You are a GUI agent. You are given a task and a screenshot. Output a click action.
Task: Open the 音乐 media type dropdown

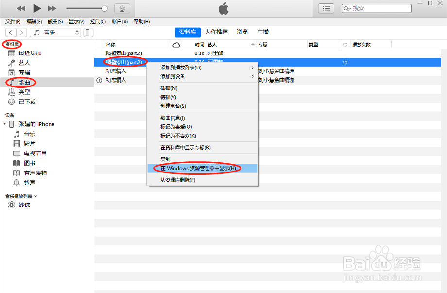[55, 33]
